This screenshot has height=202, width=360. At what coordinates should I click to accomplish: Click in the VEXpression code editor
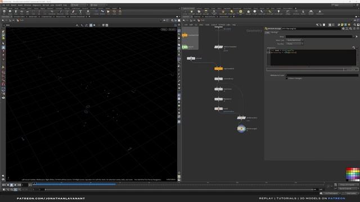313,57
